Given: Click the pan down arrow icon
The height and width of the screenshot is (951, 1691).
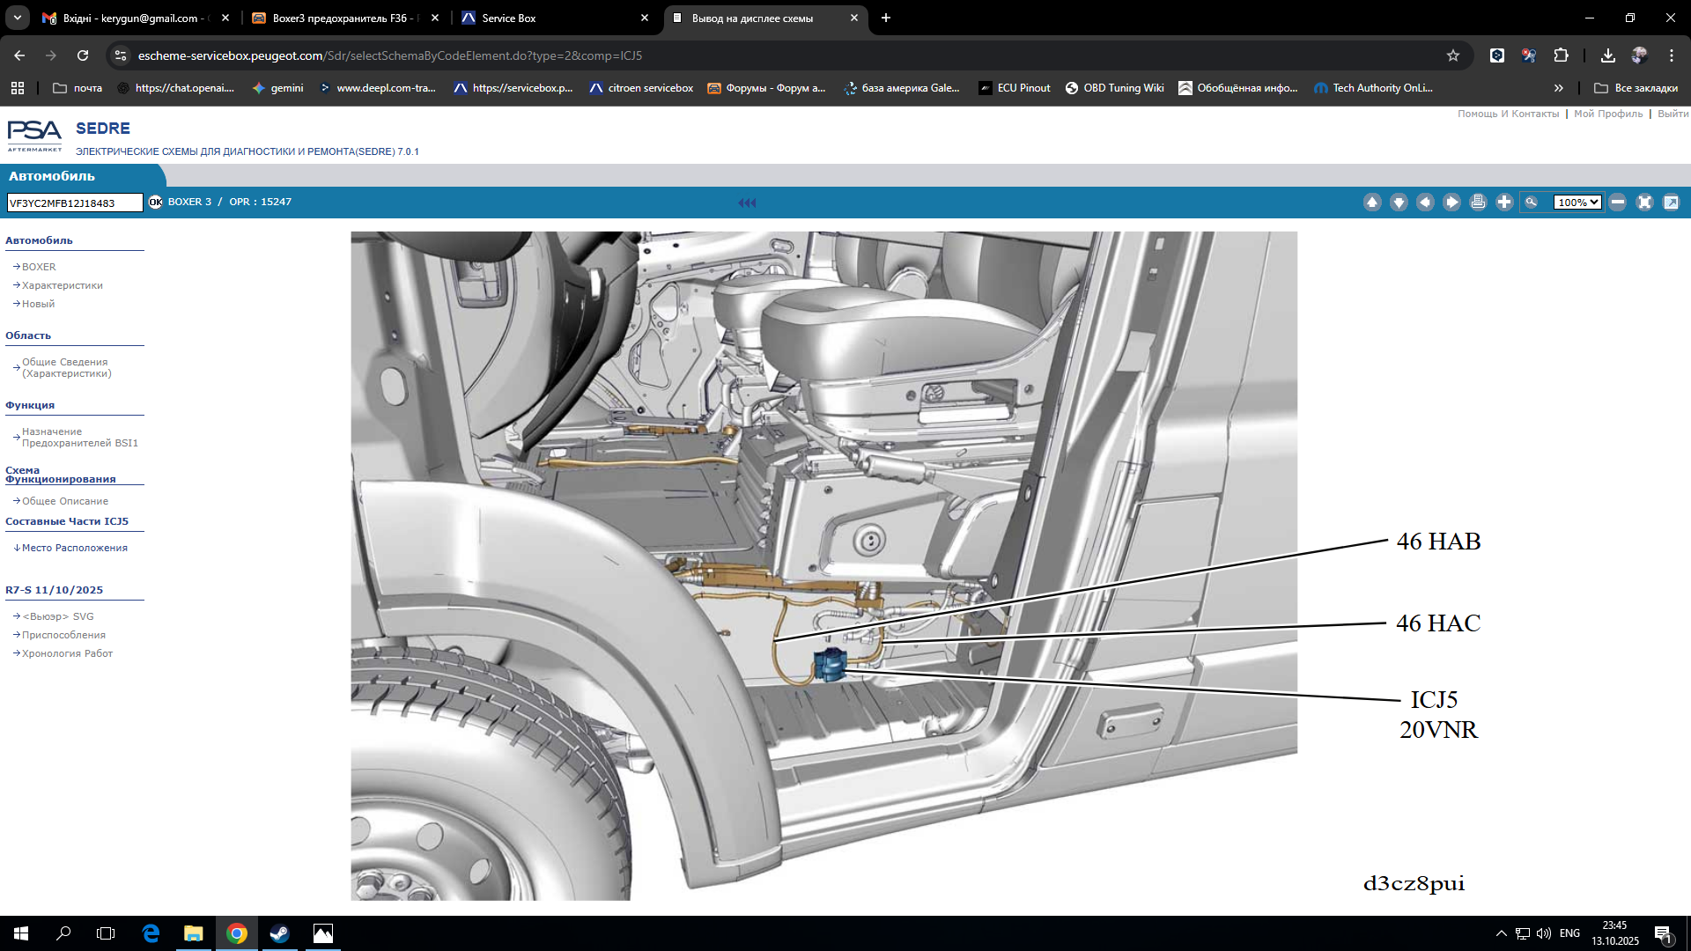Looking at the screenshot, I should pyautogui.click(x=1399, y=203).
